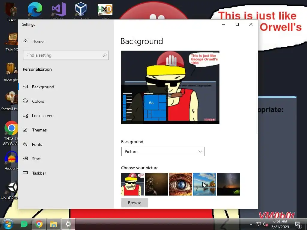Show hidden system tray icons
Viewport: 307px width, 230px height.
pos(251,224)
